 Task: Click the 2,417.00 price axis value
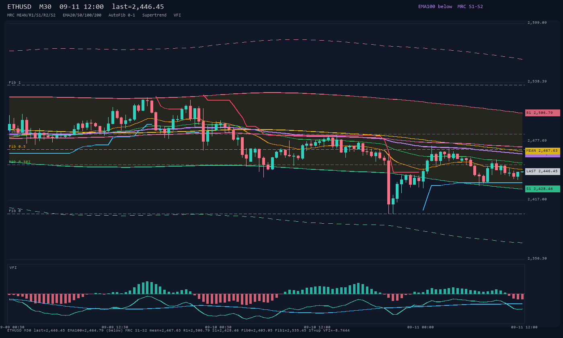coord(537,200)
